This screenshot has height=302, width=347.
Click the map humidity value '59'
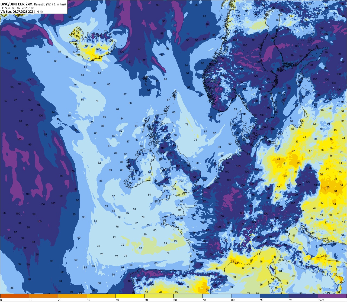(276, 146)
